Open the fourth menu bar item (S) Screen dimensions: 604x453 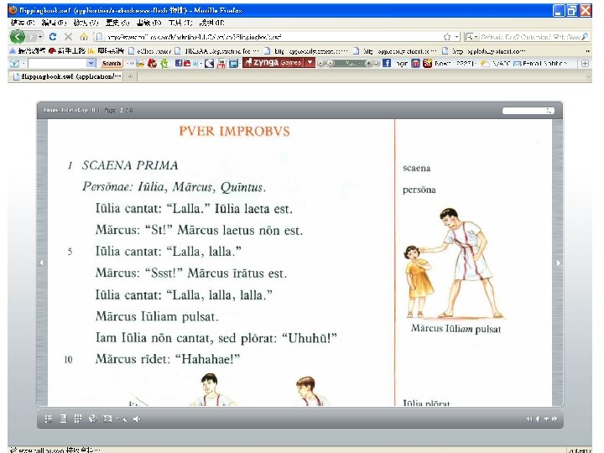click(117, 23)
